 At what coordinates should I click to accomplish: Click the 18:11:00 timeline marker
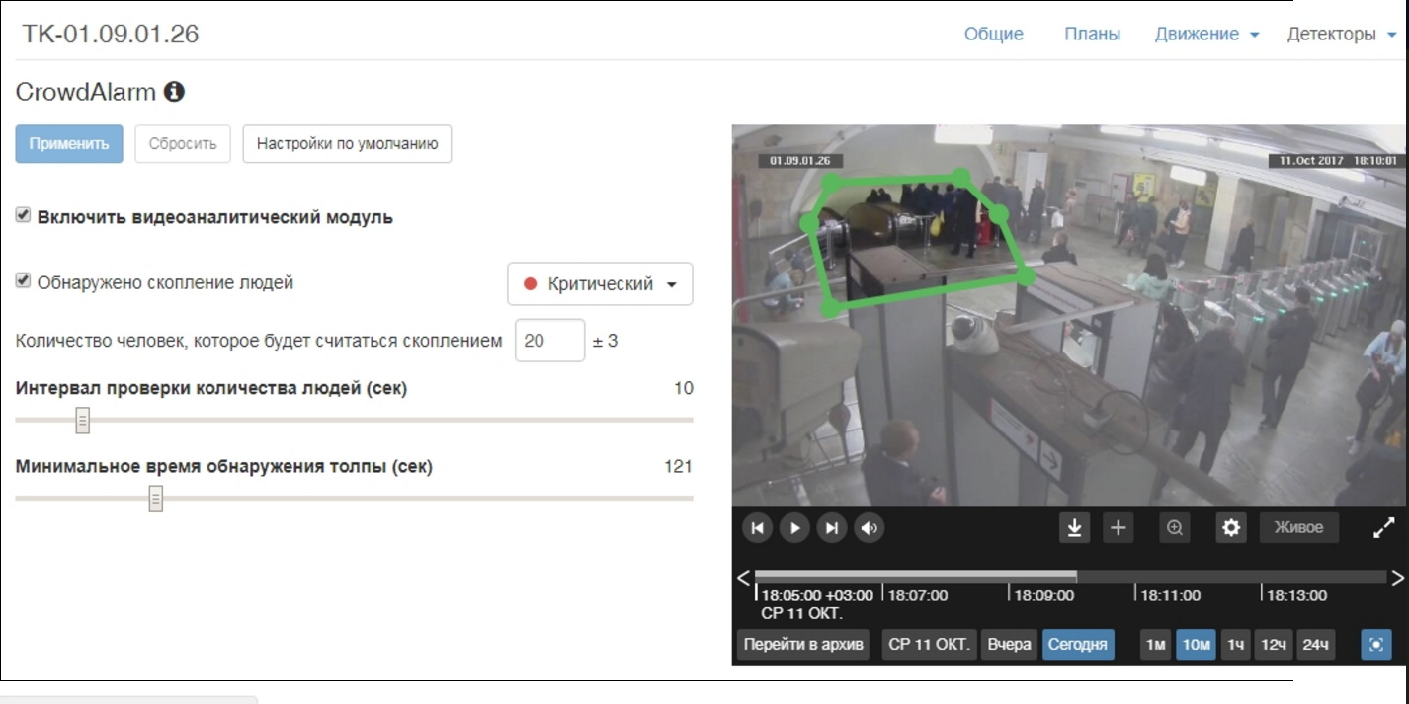coord(1169,595)
